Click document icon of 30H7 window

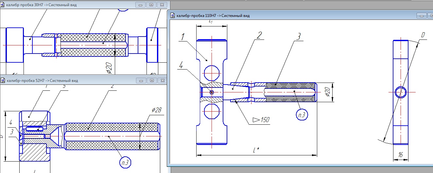(3, 5)
